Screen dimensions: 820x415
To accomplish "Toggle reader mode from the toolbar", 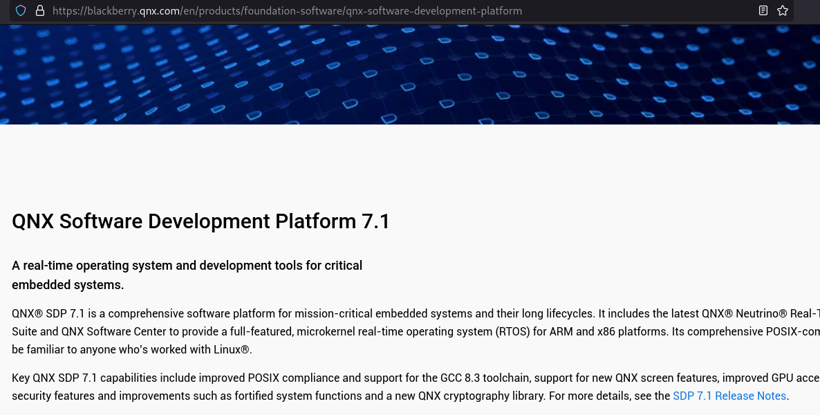I will [x=763, y=10].
